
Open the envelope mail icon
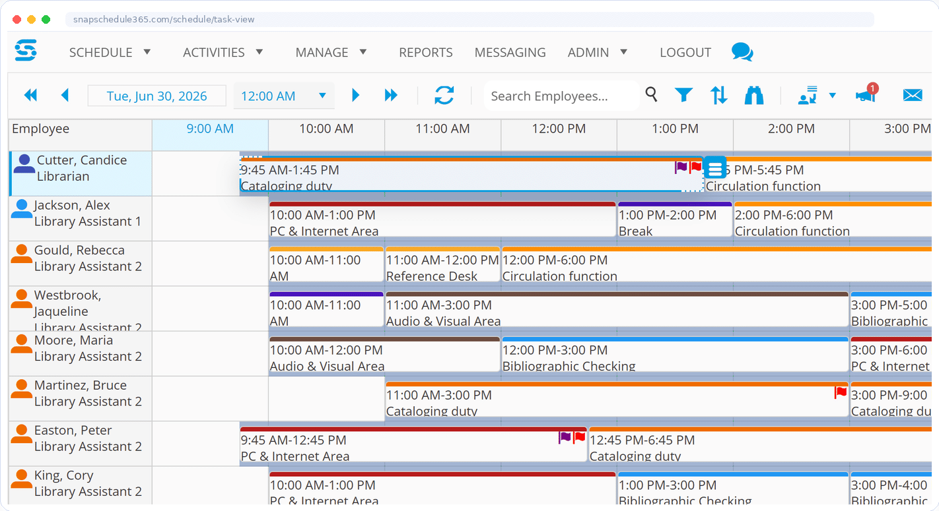pos(913,96)
